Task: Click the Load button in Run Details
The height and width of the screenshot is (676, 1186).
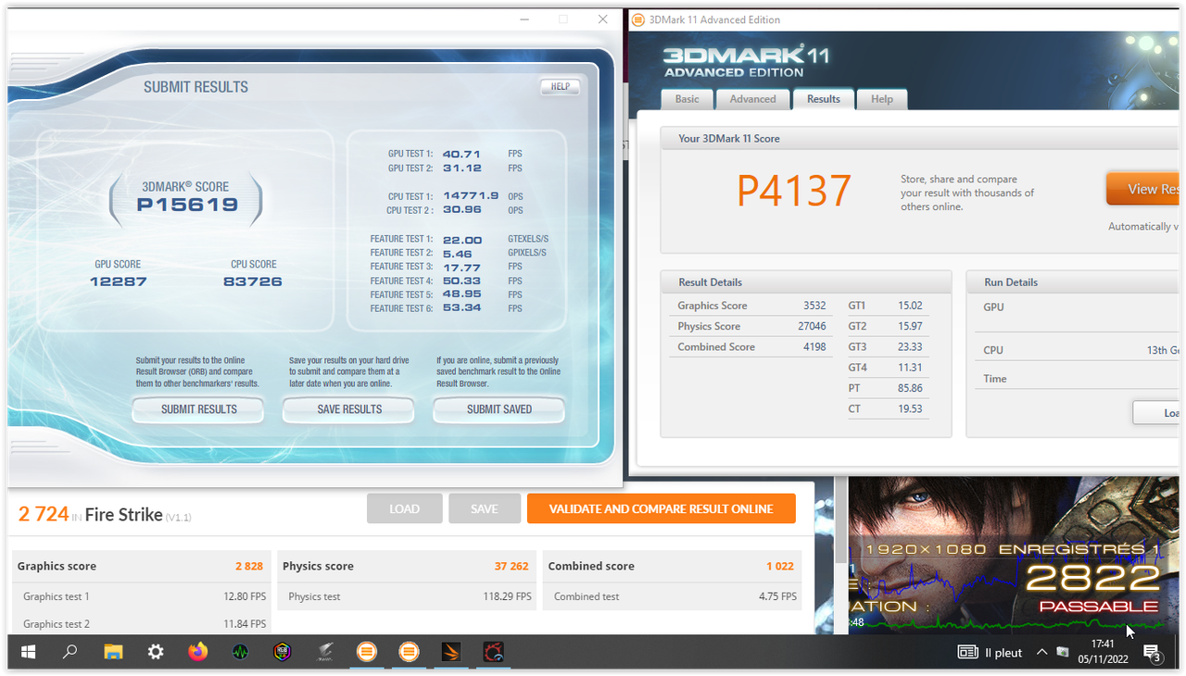Action: click(x=1156, y=413)
